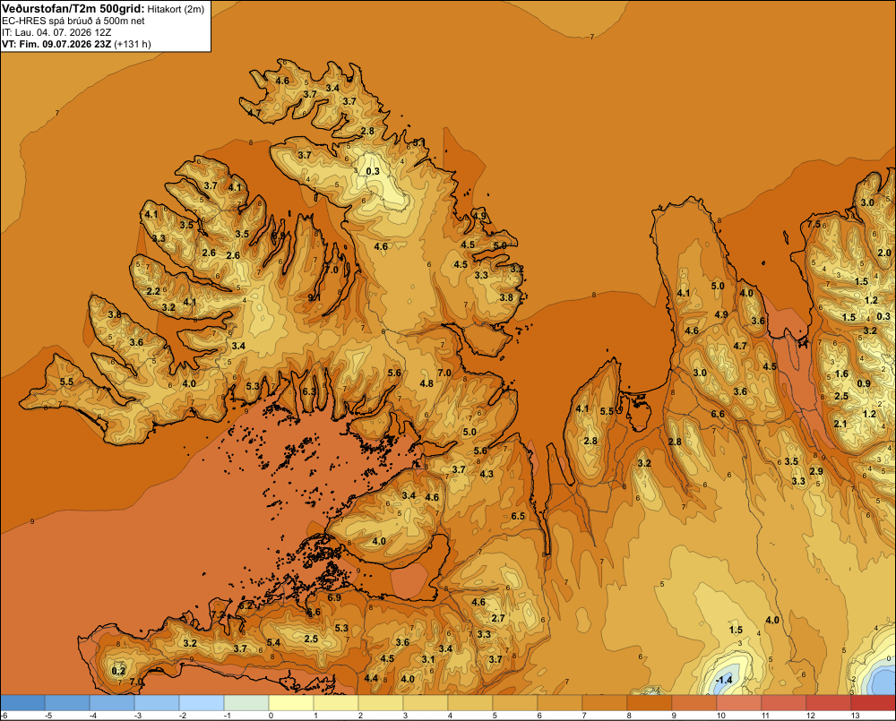Pick the -1 degree pale green legend swatch
This screenshot has width=896, height=721.
[246, 702]
